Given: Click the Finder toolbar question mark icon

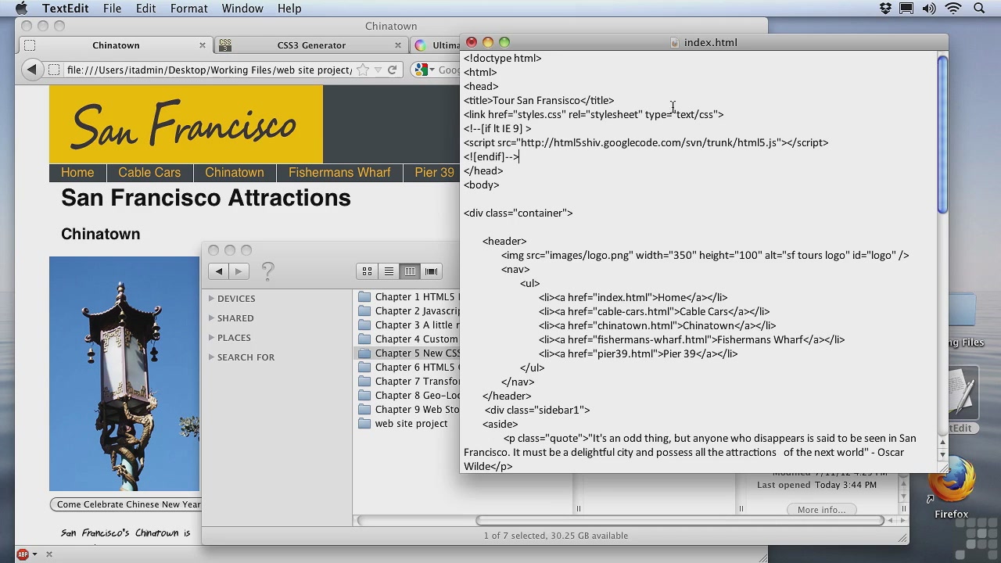Looking at the screenshot, I should (x=267, y=271).
